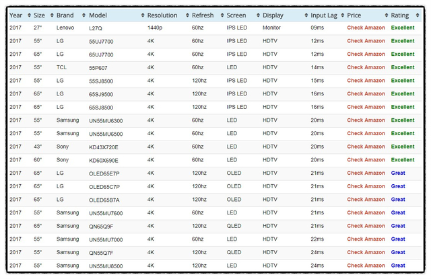Sort table by Screen column arrows

click(258, 15)
